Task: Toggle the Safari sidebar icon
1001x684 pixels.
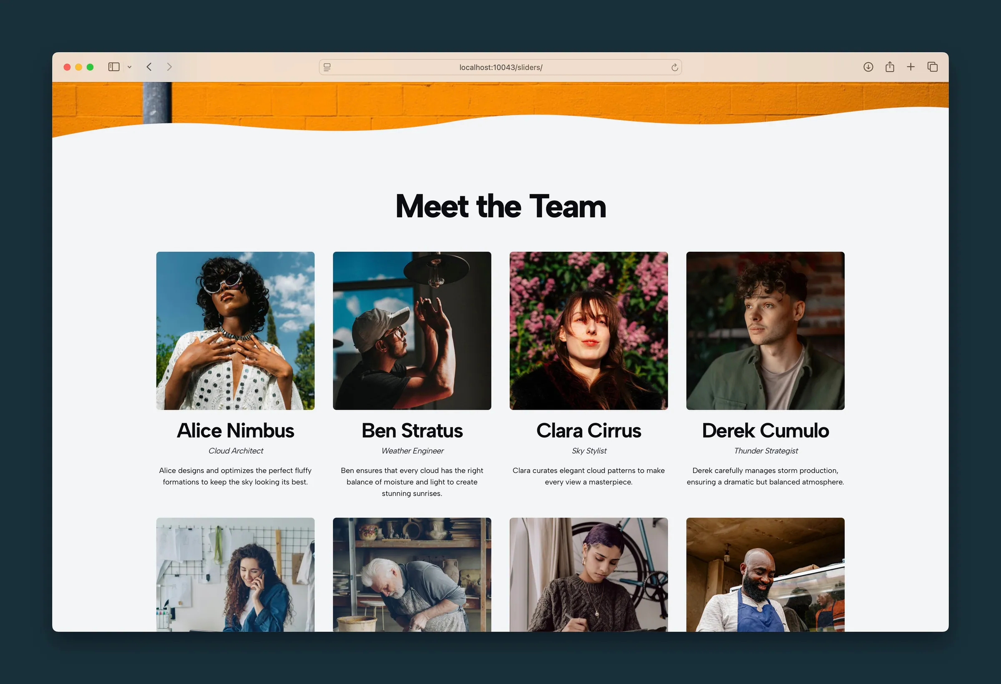Action: coord(114,67)
